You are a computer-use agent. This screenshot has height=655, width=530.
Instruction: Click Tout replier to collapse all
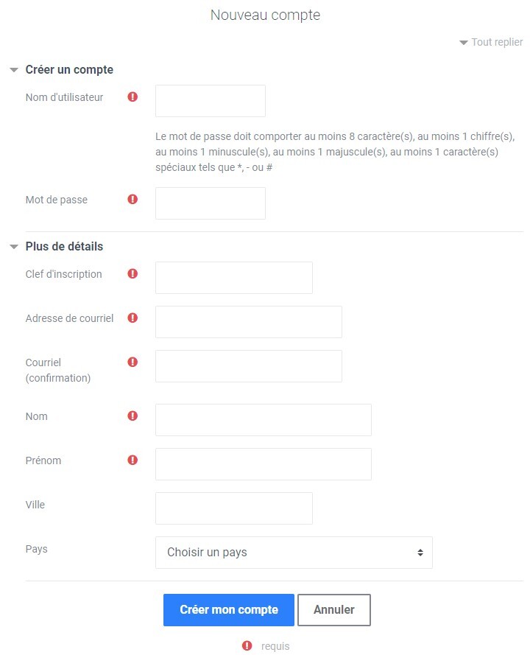click(491, 42)
